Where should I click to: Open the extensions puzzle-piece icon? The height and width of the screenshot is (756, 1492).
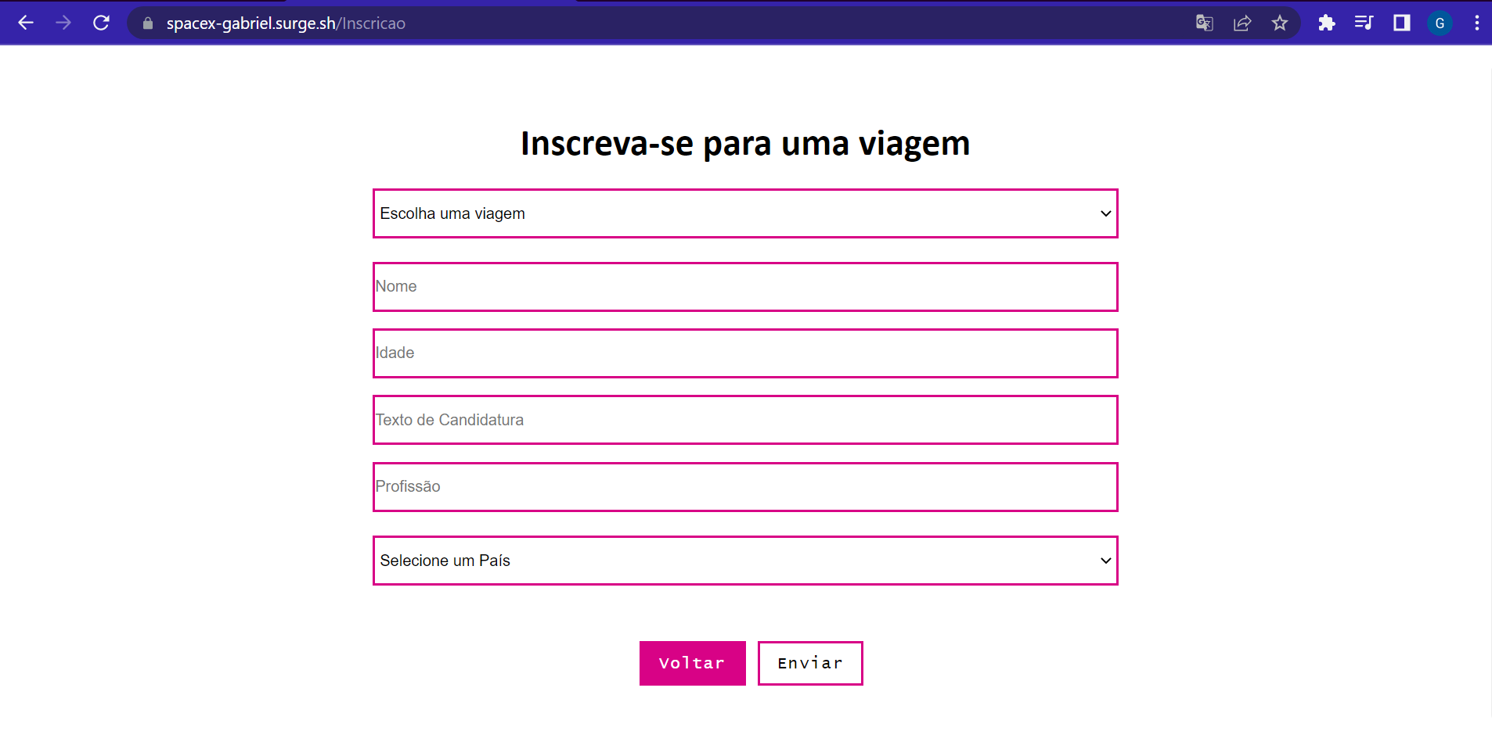[x=1326, y=23]
